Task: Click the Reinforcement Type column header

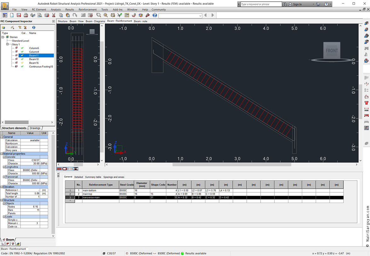Action: pyautogui.click(x=101, y=185)
